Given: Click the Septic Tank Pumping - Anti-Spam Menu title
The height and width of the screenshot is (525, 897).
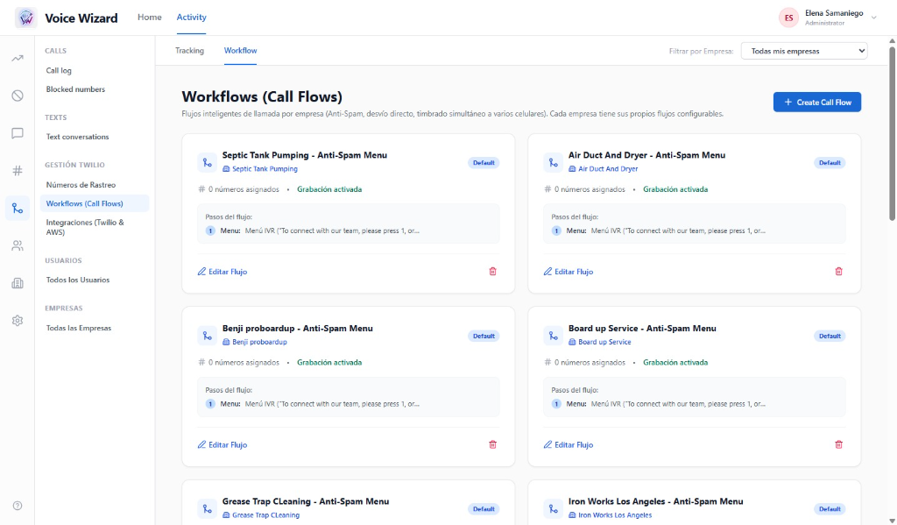Looking at the screenshot, I should (304, 155).
